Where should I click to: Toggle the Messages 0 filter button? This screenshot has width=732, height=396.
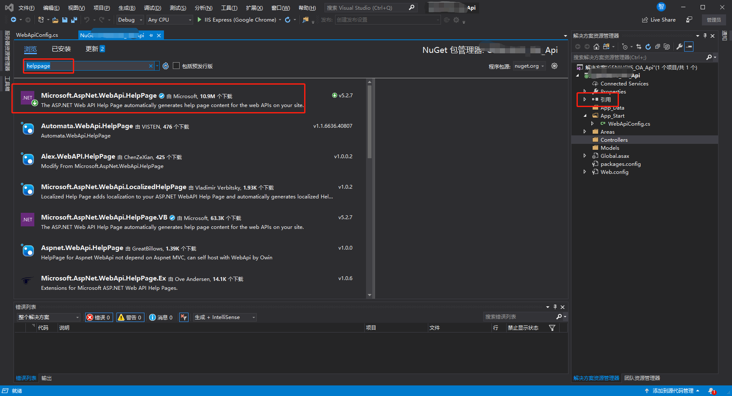coord(161,317)
